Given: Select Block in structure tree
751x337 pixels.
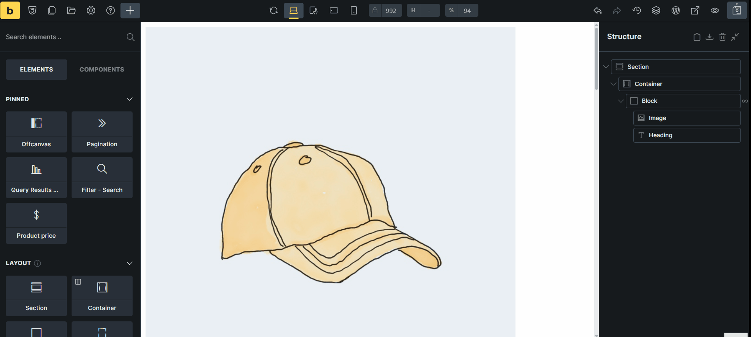Looking at the screenshot, I should tap(683, 101).
